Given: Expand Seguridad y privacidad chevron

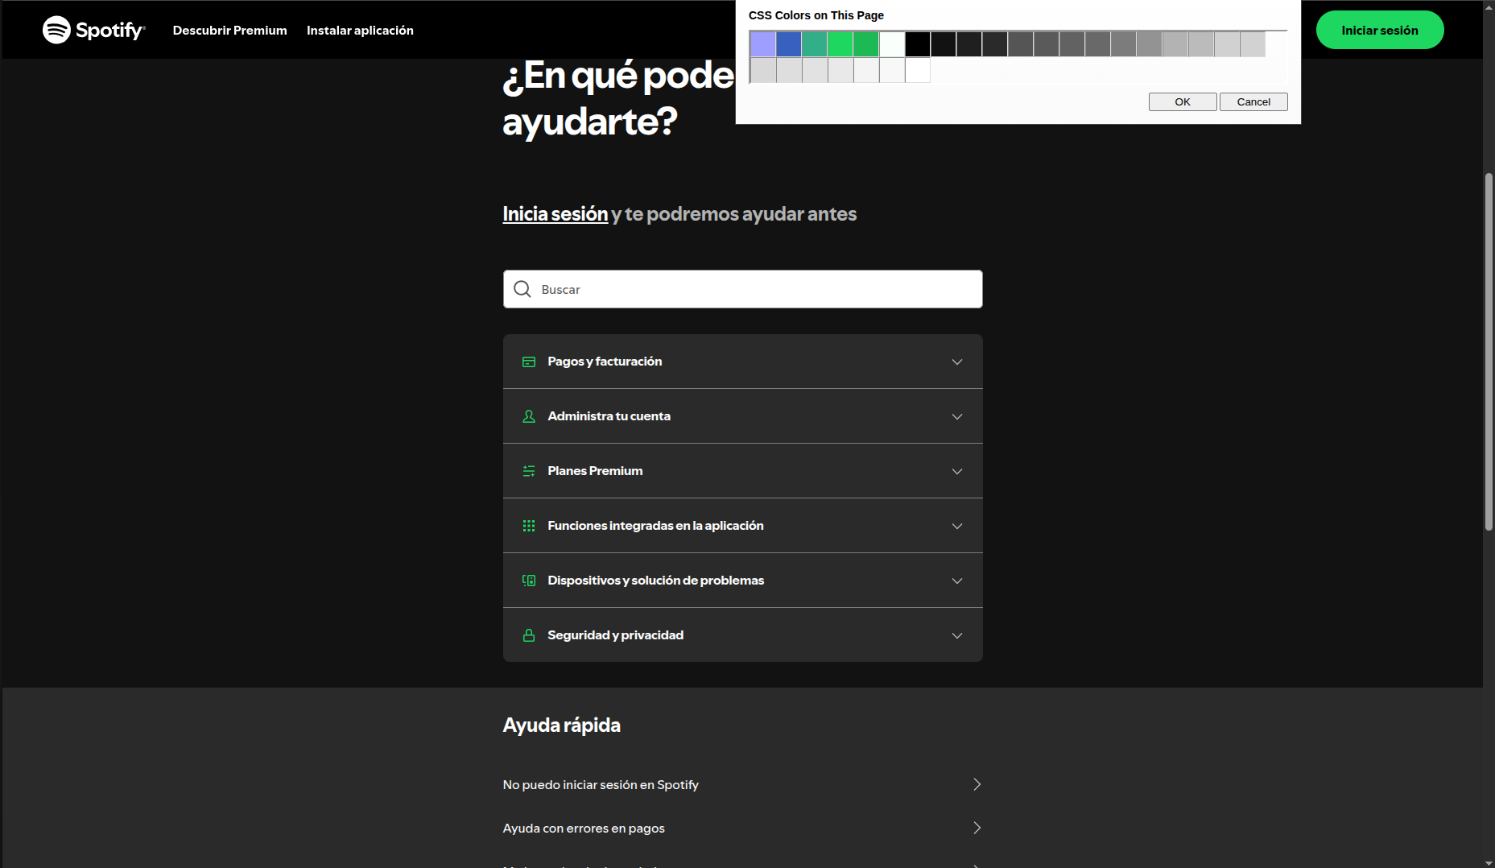Looking at the screenshot, I should pyautogui.click(x=957, y=635).
